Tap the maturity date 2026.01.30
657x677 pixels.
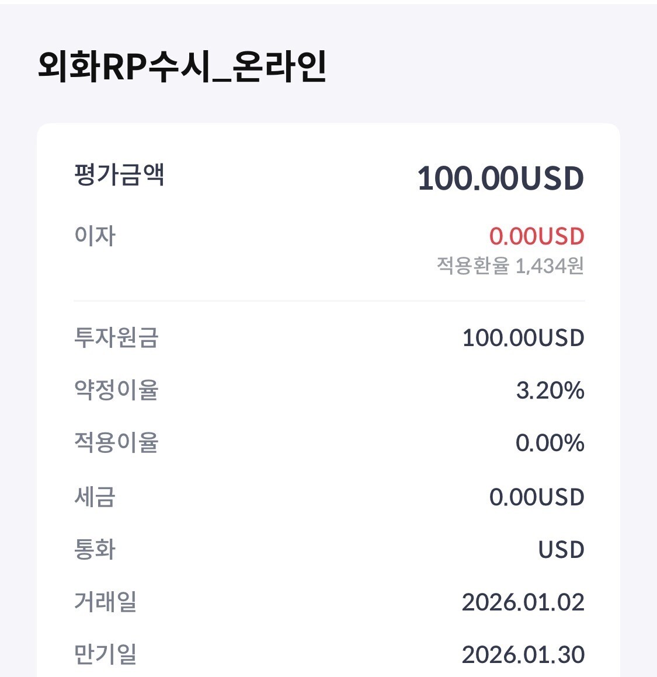pos(523,655)
